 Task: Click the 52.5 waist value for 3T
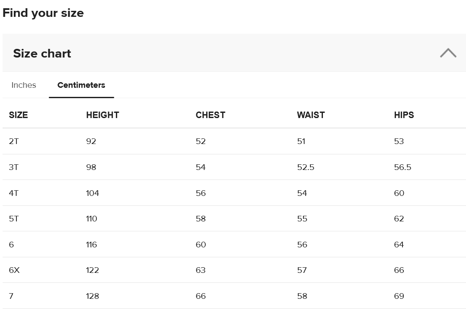click(x=306, y=167)
